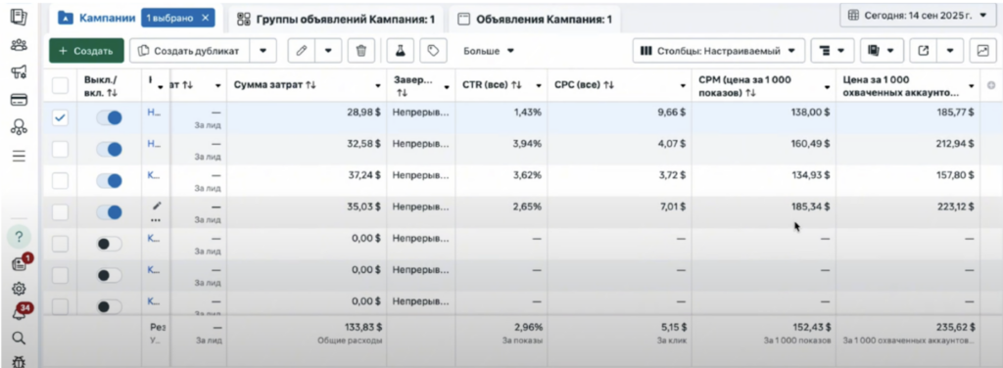This screenshot has height=368, width=1003.
Task: Expand the export arrow dropdown
Action: tap(950, 51)
